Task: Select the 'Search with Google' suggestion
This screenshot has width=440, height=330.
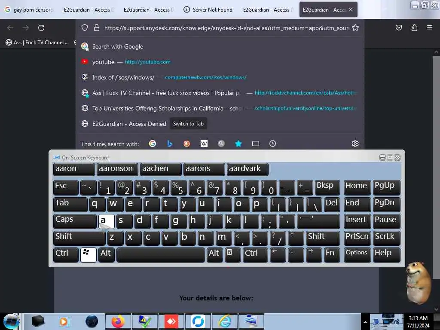Action: point(220,46)
